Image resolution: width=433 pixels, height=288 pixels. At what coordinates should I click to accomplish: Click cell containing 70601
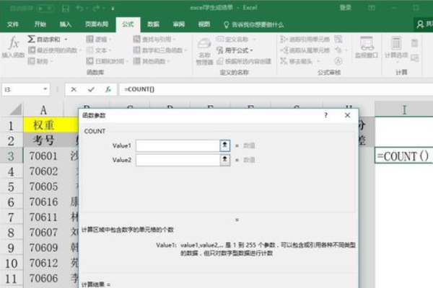43,156
